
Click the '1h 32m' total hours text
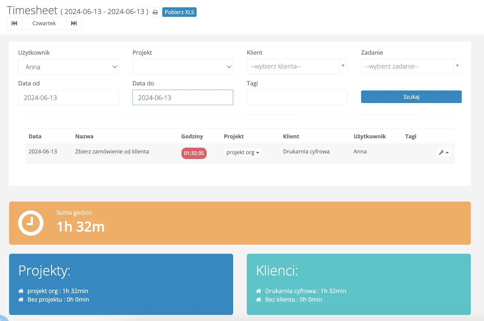[81, 226]
